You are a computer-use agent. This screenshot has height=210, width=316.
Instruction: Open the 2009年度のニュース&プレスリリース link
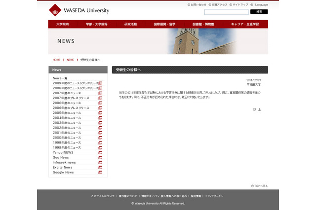tap(76, 83)
